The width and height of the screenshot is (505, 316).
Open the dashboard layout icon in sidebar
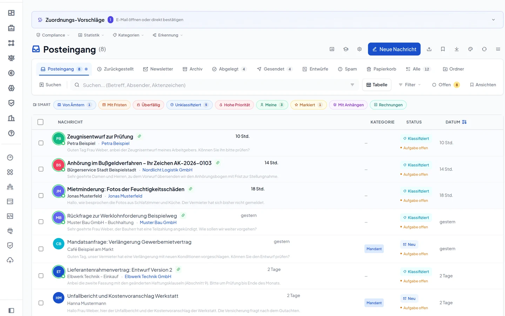[11, 13]
